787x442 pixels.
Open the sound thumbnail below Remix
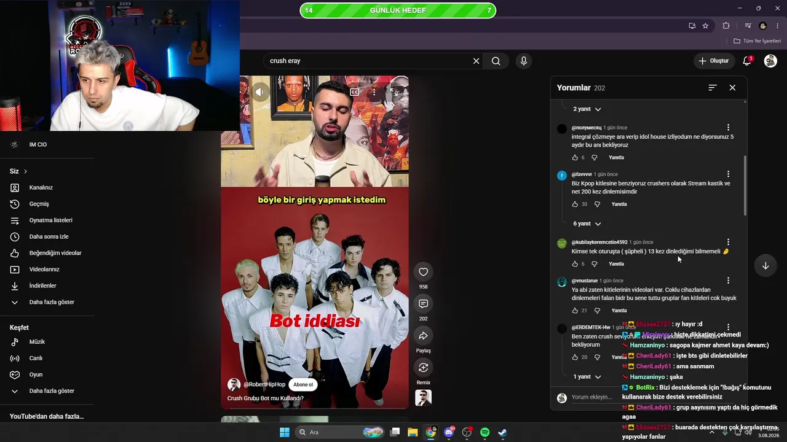423,398
